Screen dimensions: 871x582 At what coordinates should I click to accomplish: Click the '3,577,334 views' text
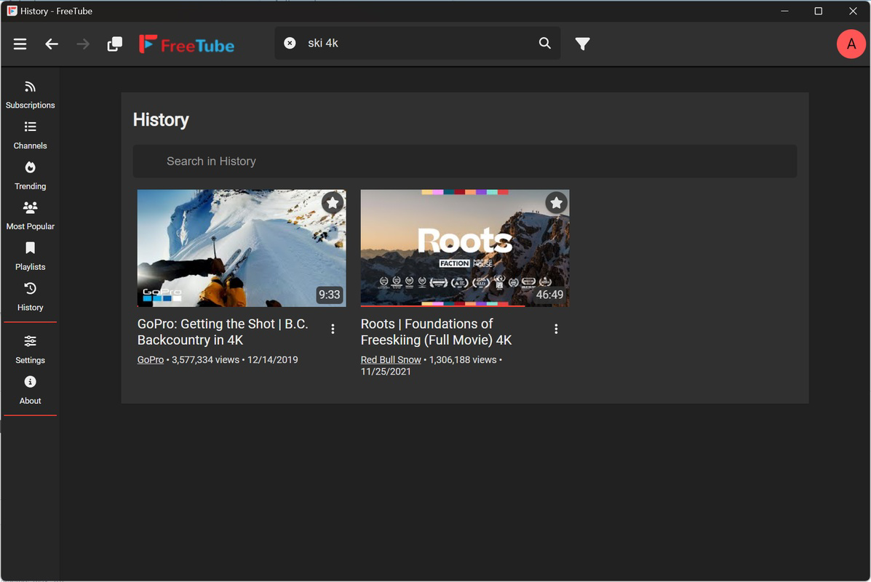click(x=205, y=360)
